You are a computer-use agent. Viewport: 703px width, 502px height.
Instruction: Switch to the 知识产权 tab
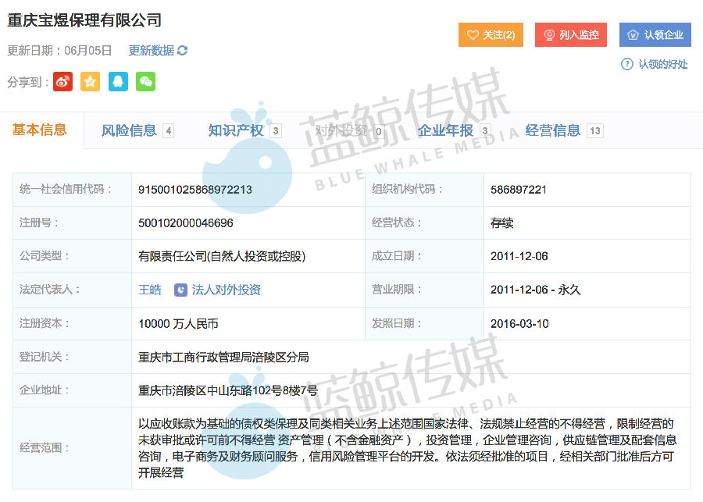[236, 131]
